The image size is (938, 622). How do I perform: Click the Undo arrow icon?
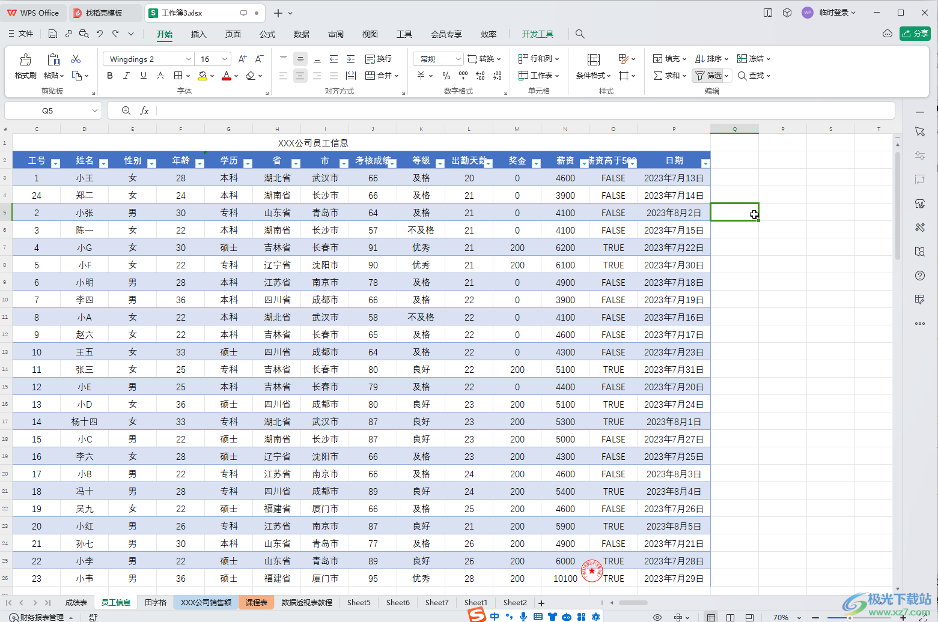[100, 34]
